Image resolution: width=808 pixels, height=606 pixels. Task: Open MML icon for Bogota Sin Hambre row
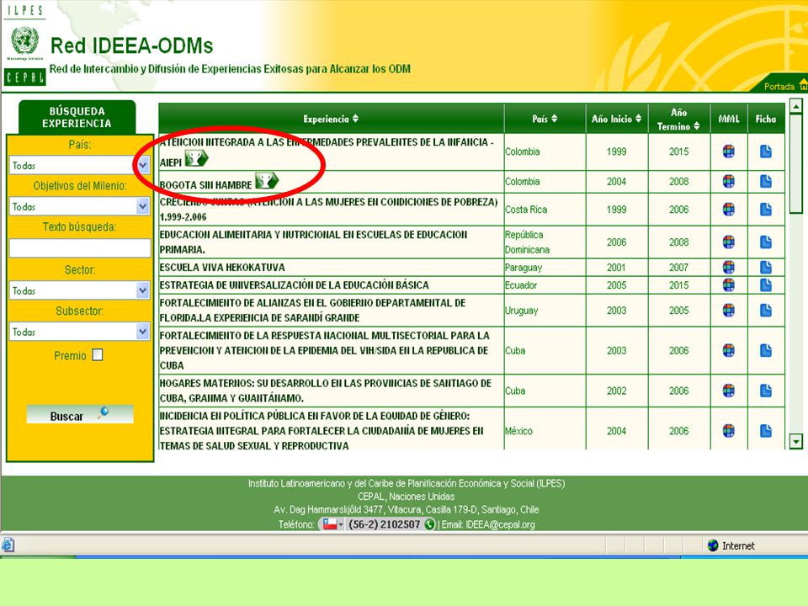click(729, 182)
